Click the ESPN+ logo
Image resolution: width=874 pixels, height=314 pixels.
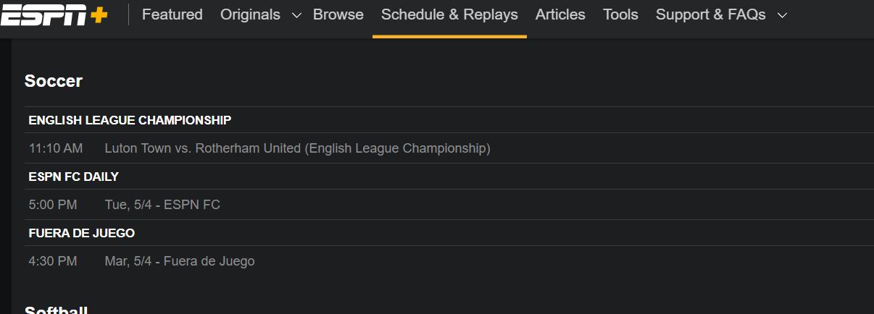pos(54,14)
